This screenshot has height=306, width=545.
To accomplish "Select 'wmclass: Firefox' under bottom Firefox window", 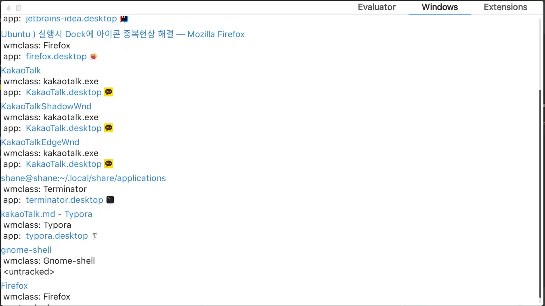I will click(x=37, y=297).
